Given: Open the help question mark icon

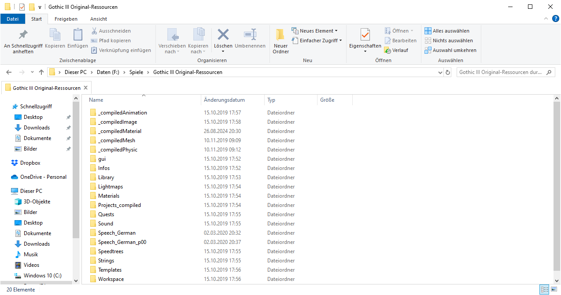Looking at the screenshot, I should pos(555,18).
